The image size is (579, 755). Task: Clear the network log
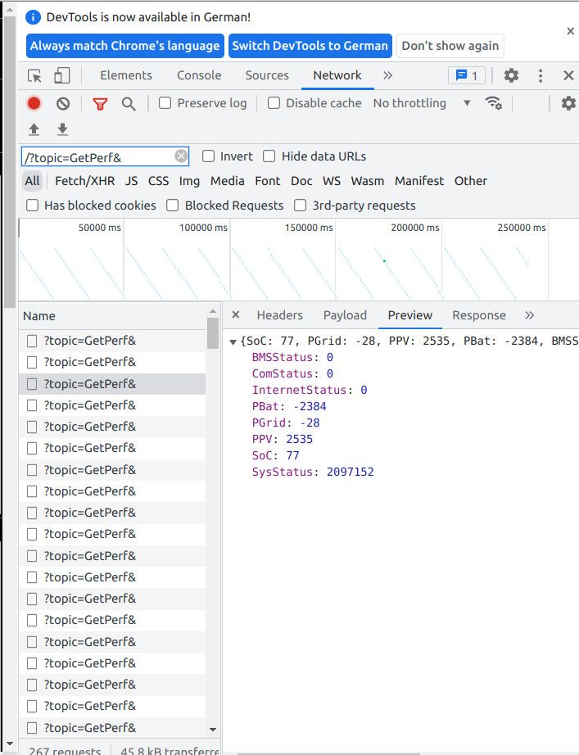[62, 103]
